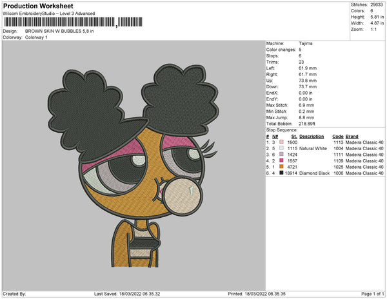Viewport: 387px width, 299px height.
Task: Click the Last Saved timestamp 18/03/2022 06.35.32
Action: [139, 294]
